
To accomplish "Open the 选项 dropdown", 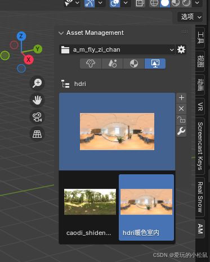I will point(190,17).
